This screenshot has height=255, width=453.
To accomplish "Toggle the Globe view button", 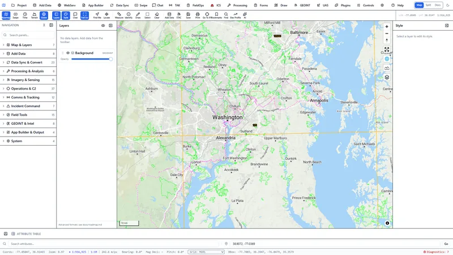I will pyautogui.click(x=44, y=15).
